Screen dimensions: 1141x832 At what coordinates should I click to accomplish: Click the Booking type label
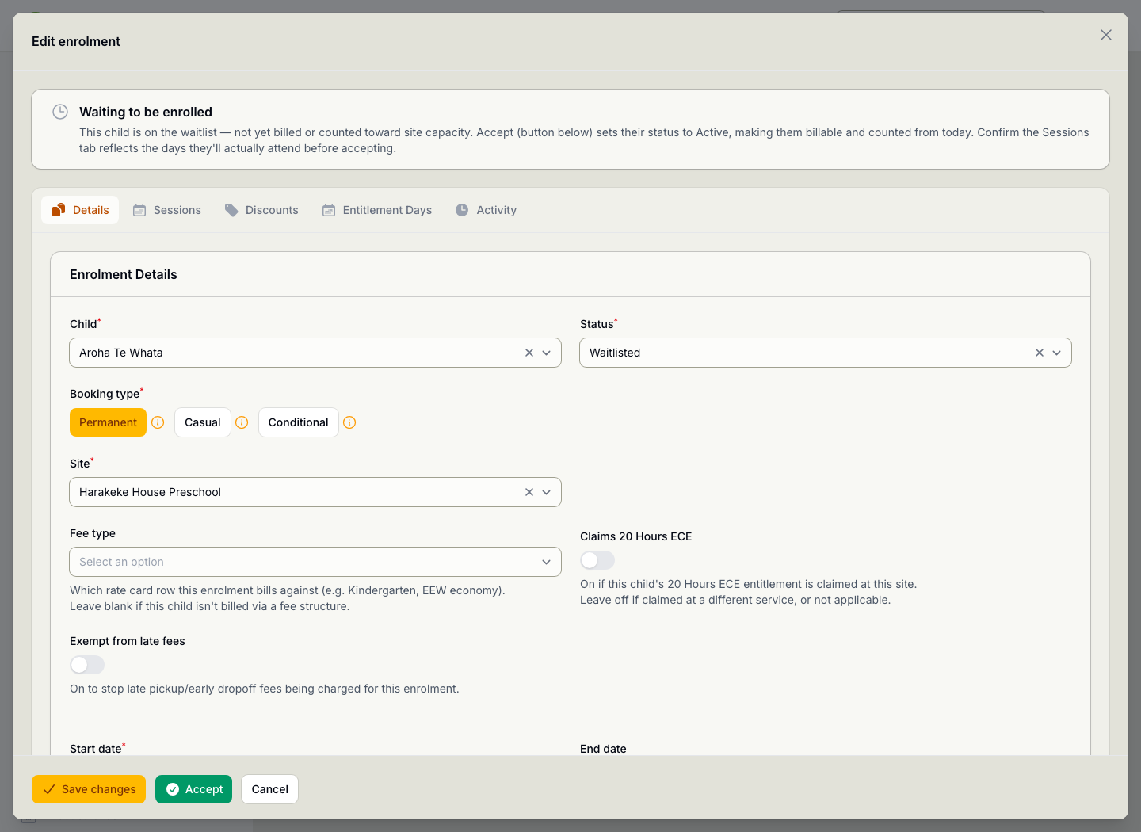(105, 394)
